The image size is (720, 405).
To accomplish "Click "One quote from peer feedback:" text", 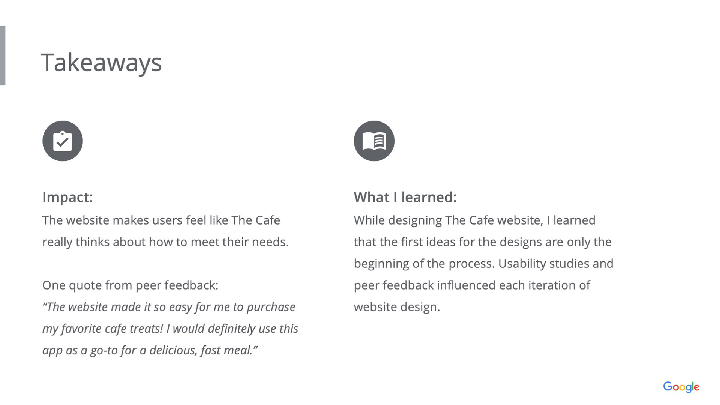I will point(130,285).
